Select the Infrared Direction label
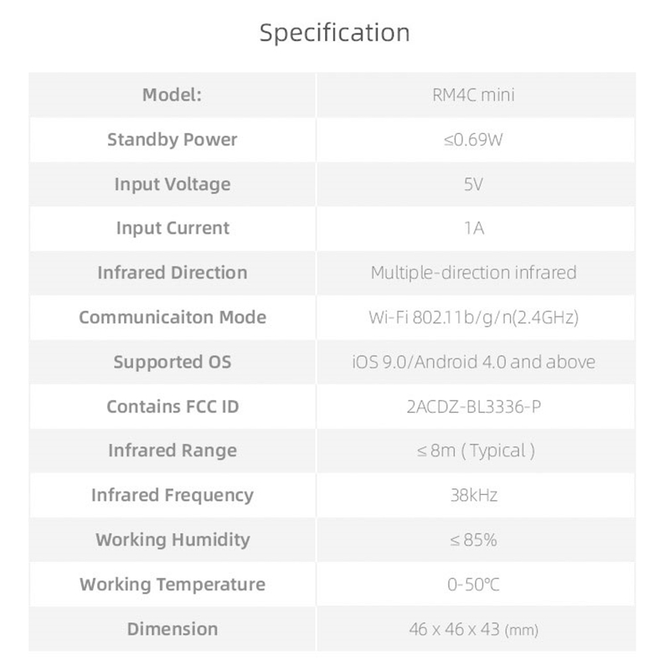The image size is (670, 670). coord(173,273)
